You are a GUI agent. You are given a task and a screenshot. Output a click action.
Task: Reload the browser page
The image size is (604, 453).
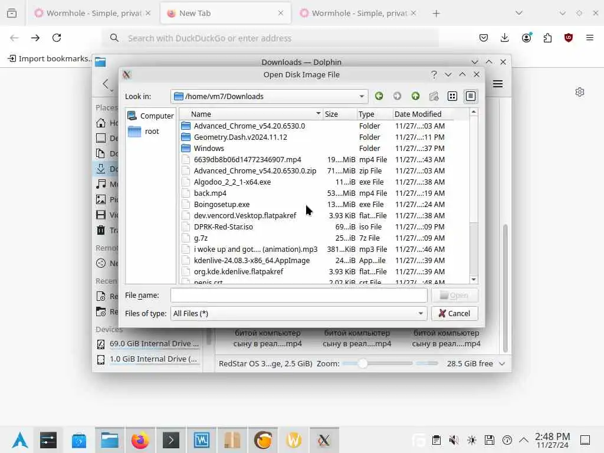tap(57, 38)
